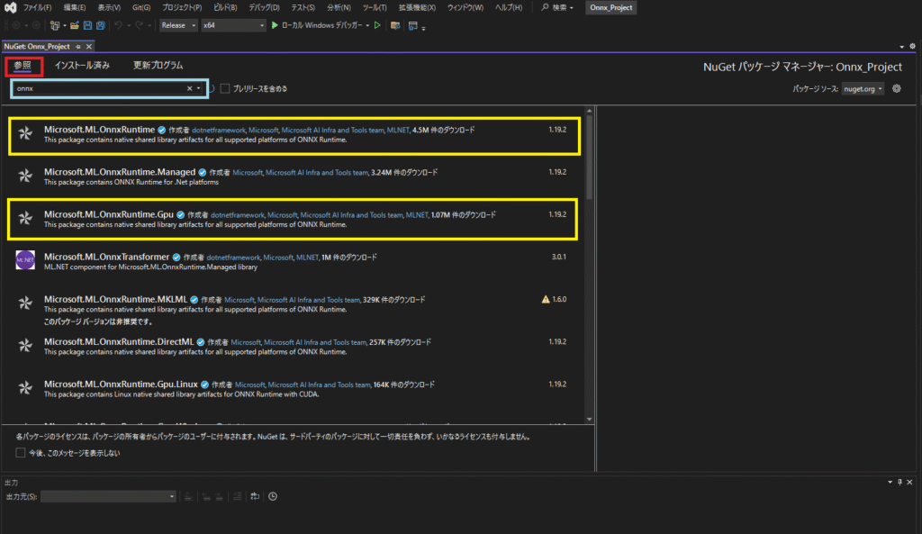Open the nuget.org package source dropdown
The height and width of the screenshot is (534, 922).
click(x=863, y=89)
